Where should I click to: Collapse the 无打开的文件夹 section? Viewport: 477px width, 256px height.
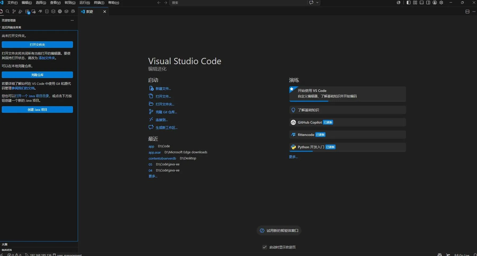39,27
